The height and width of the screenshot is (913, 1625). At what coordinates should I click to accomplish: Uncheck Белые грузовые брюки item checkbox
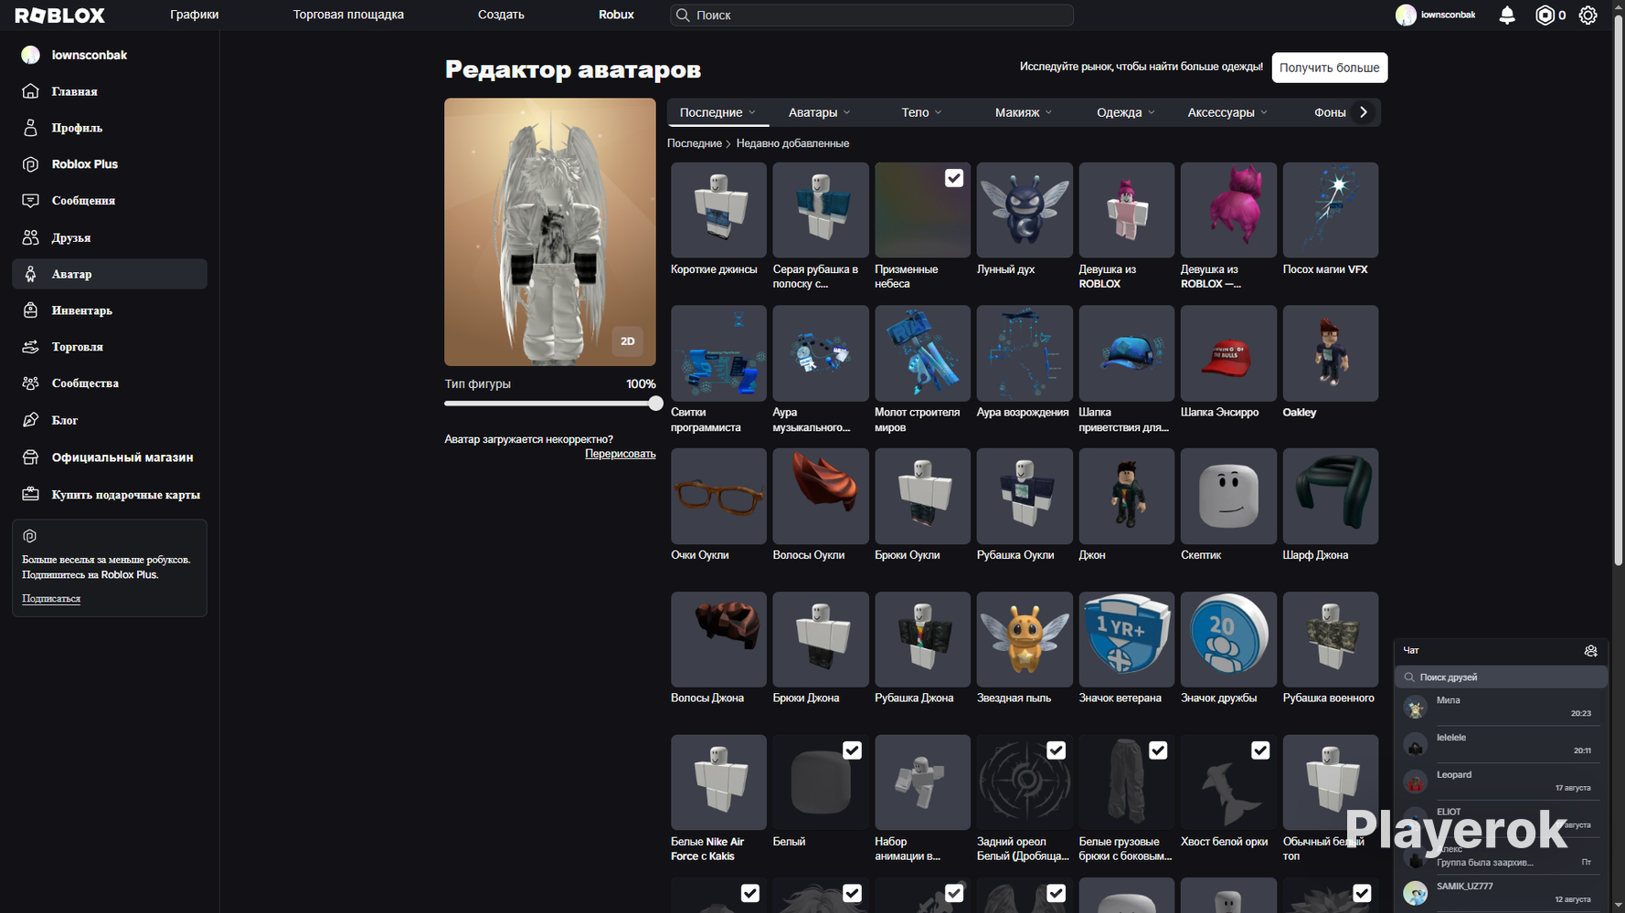[x=1158, y=750]
